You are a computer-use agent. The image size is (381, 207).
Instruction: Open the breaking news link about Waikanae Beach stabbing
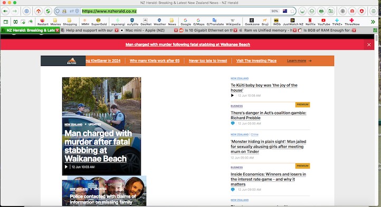(x=187, y=44)
